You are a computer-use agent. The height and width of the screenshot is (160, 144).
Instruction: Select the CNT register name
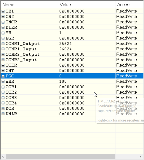pyautogui.click(x=10, y=71)
